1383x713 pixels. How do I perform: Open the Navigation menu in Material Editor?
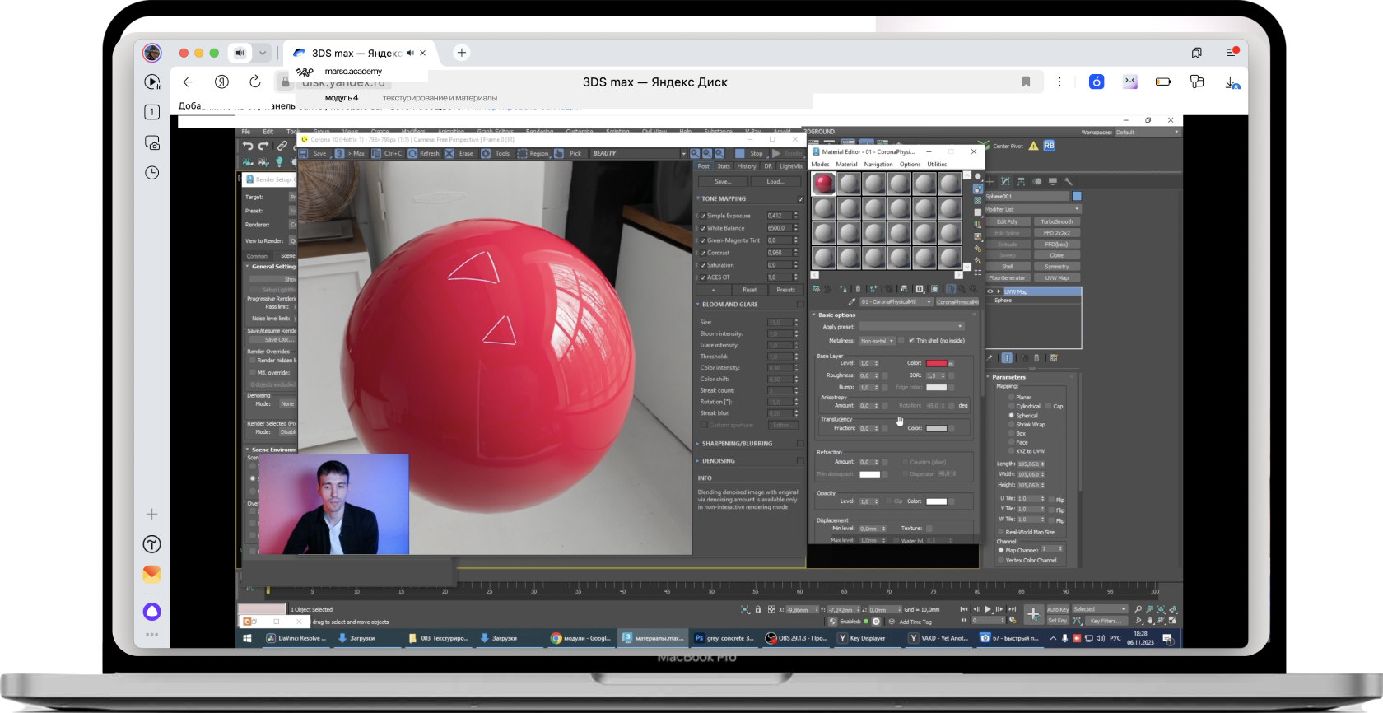tap(878, 165)
